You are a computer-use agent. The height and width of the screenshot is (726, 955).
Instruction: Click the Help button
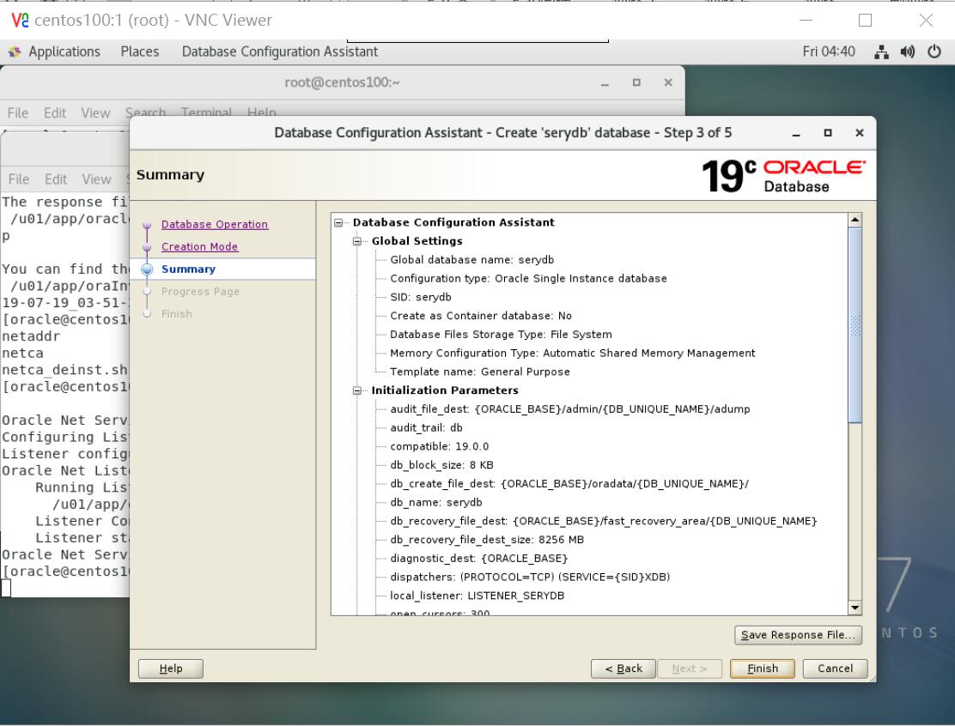pyautogui.click(x=171, y=669)
